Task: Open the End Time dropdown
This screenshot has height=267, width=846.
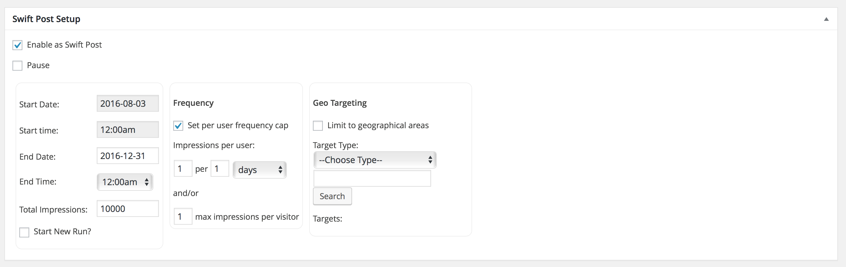Action: pyautogui.click(x=125, y=182)
